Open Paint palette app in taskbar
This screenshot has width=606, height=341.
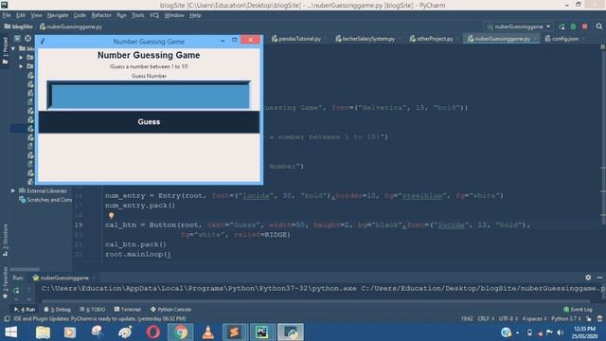125,332
